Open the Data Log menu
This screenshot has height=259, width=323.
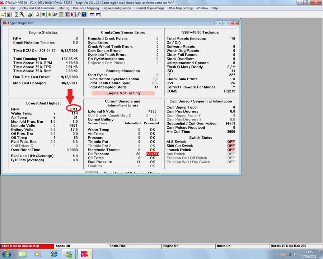point(64,8)
